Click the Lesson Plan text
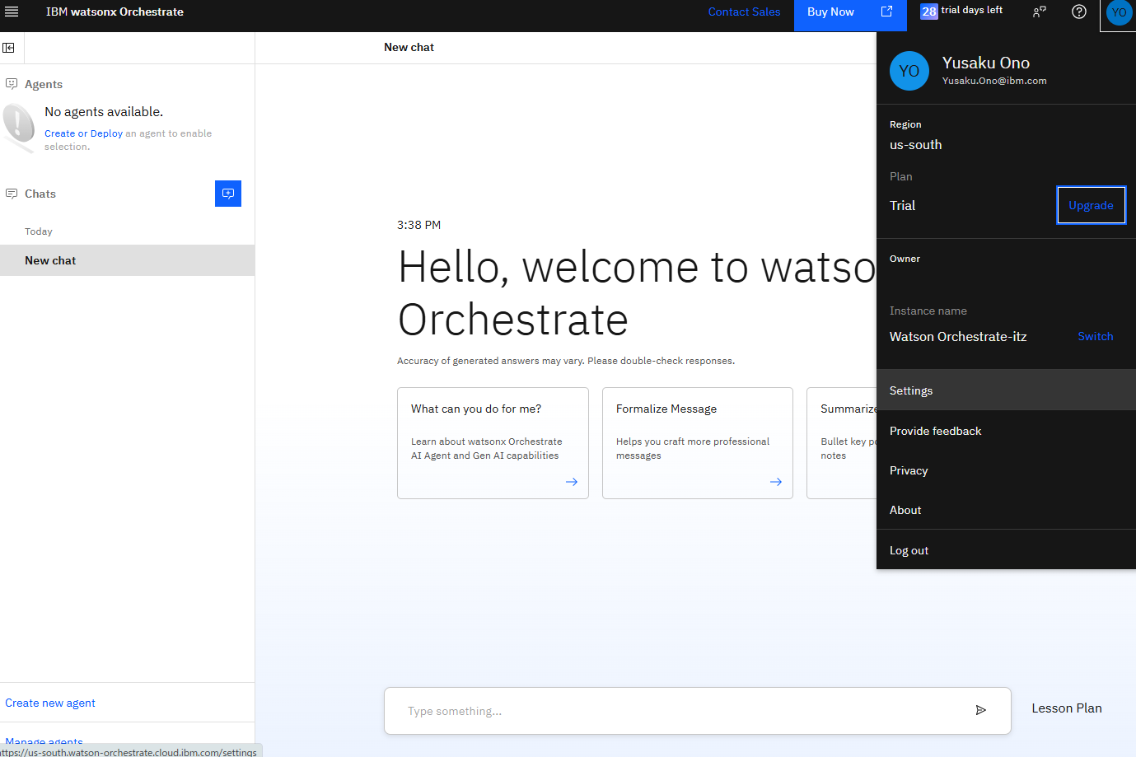 pos(1066,708)
